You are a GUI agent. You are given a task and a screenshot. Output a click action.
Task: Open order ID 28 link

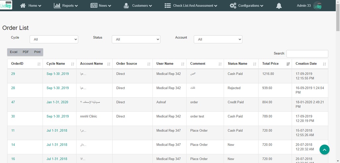point(13,88)
